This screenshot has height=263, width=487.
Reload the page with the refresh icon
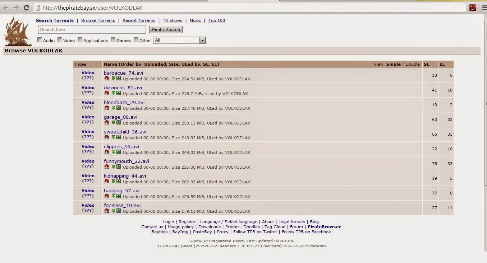(x=26, y=8)
